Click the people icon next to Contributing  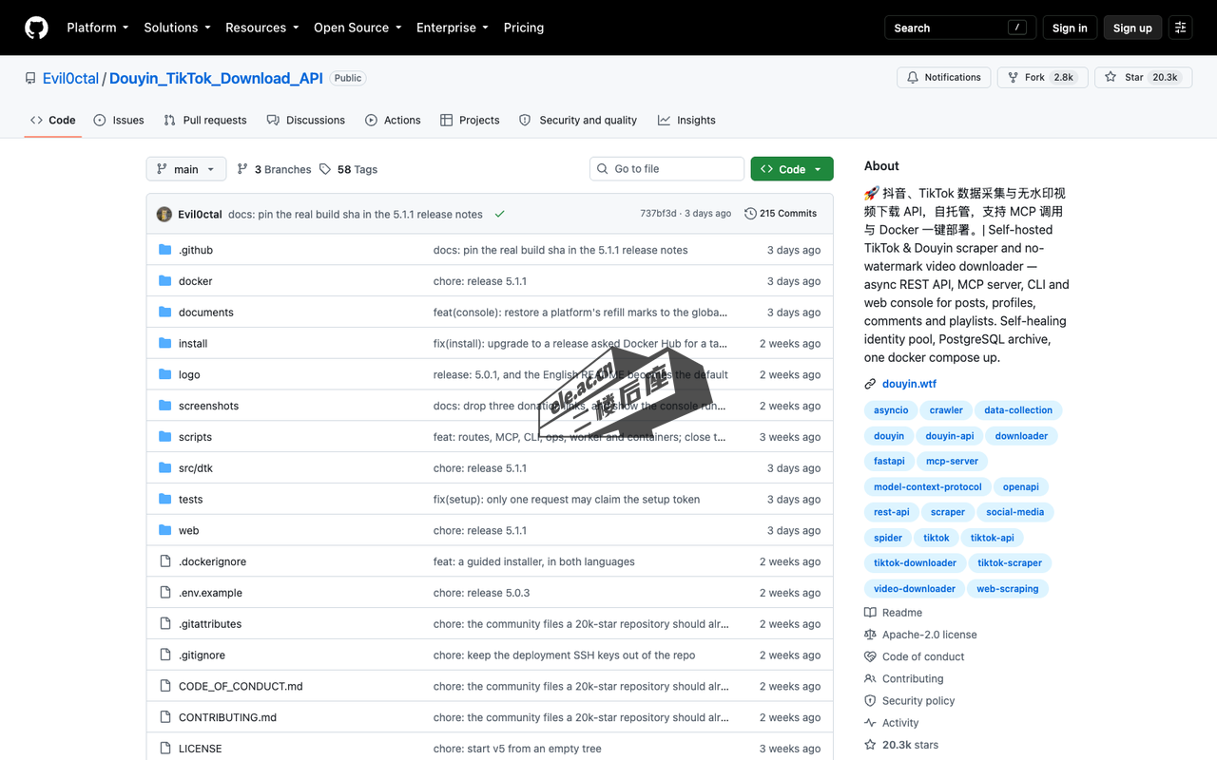tap(870, 678)
